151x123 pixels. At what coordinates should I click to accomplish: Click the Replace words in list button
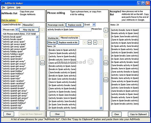click(x=68, y=42)
